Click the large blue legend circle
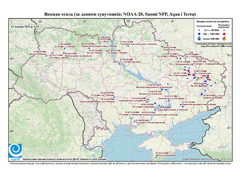Viewport: 240px width, 170px height. click(199, 34)
